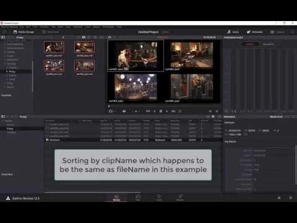
Task: Click the Media Pool horizontal scrollbar
Action: pos(92,193)
